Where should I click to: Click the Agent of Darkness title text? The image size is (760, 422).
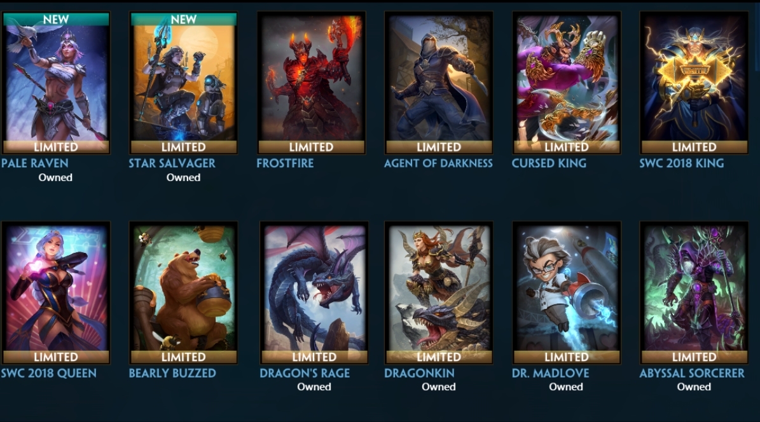pos(438,163)
